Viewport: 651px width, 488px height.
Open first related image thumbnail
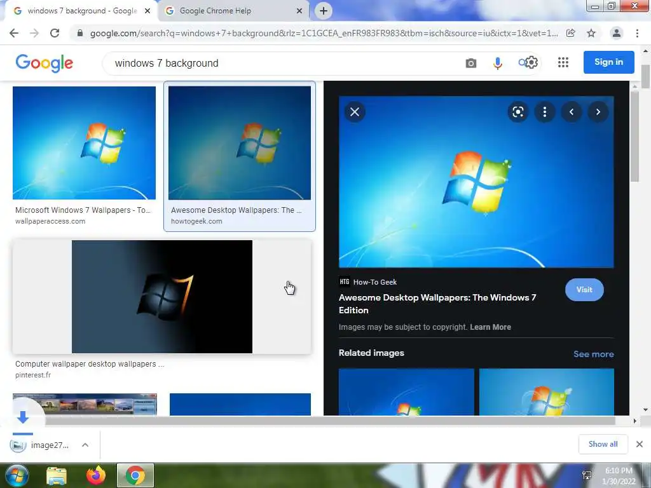406,391
